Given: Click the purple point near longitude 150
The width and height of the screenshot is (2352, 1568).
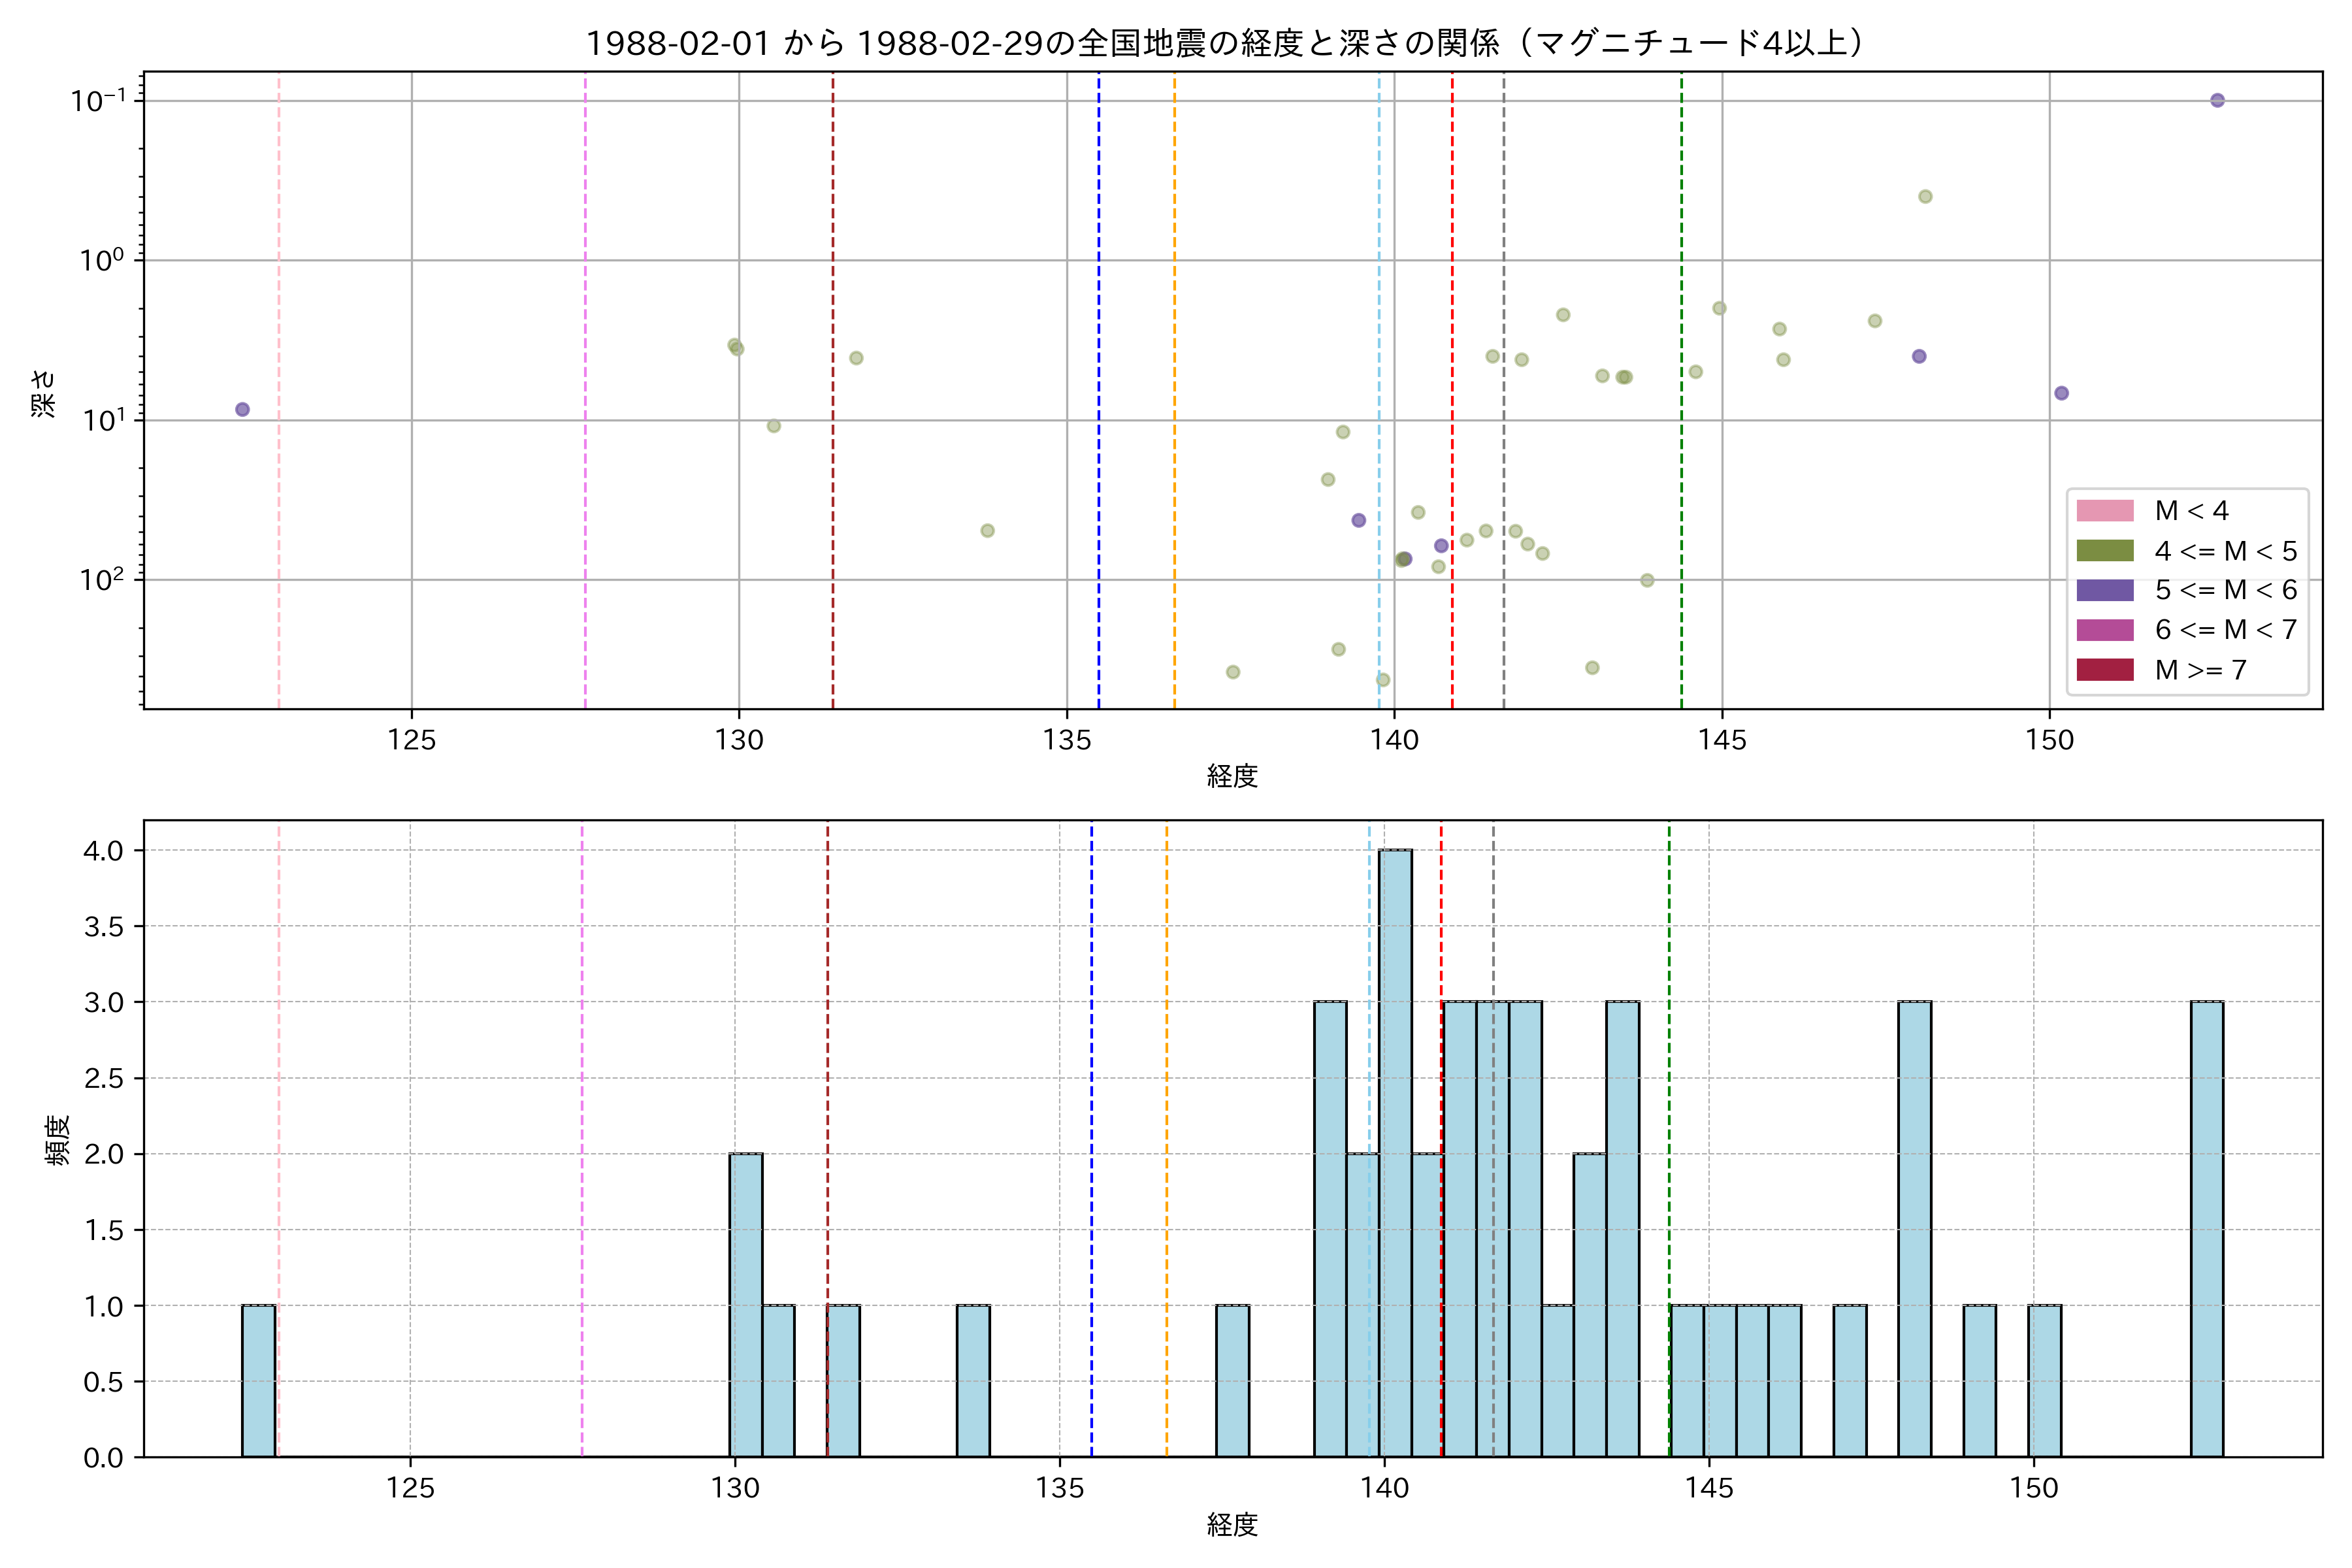Looking at the screenshot, I should click(x=2061, y=393).
